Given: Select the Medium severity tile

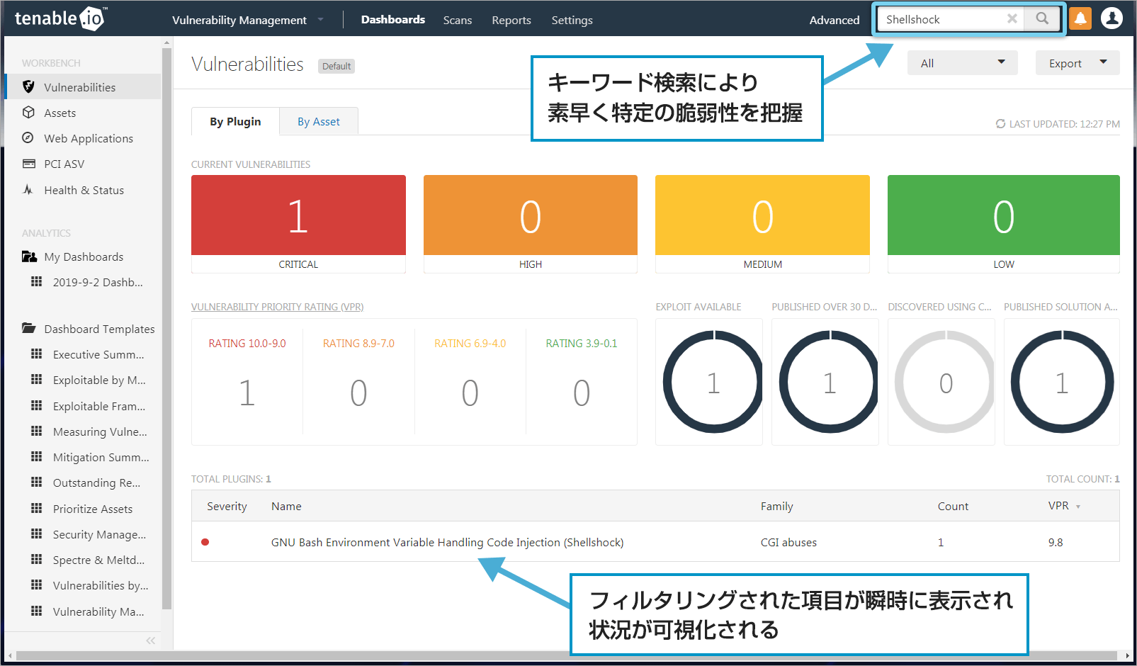Looking at the screenshot, I should (x=762, y=223).
